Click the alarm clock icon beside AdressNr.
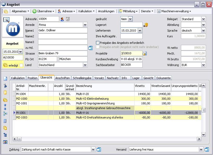The height and width of the screenshot is (155, 213). tap(68, 19)
